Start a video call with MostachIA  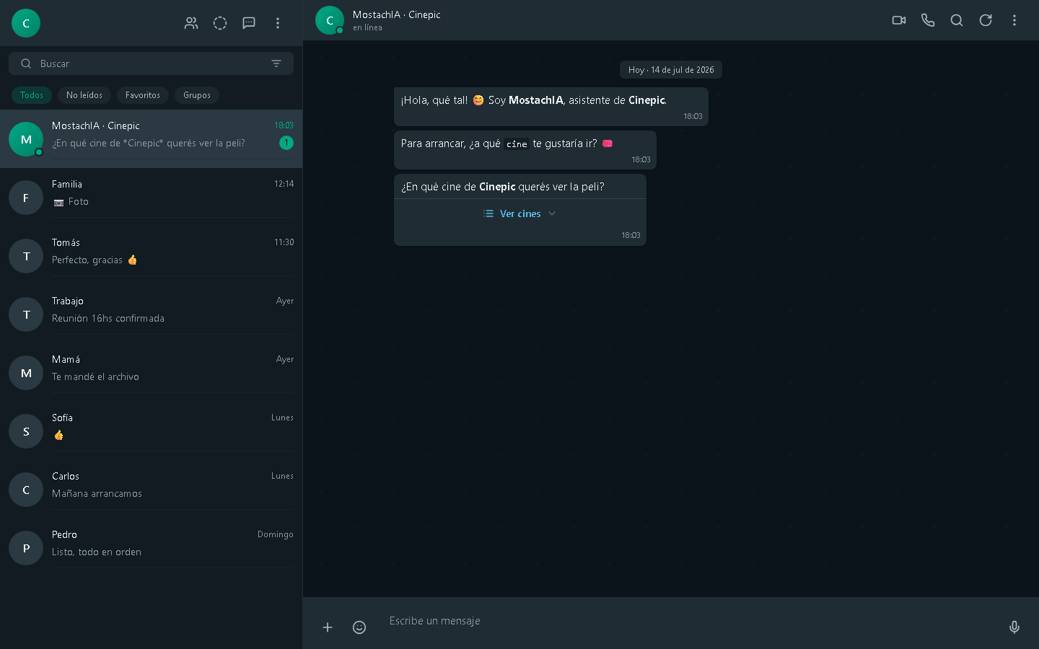coord(899,20)
